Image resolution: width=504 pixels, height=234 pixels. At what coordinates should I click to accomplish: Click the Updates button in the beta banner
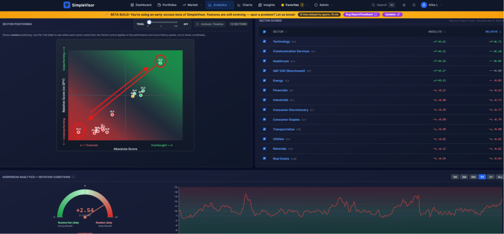point(392,14)
